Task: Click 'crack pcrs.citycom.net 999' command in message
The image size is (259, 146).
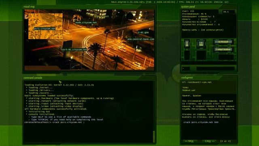Action: click(201, 122)
